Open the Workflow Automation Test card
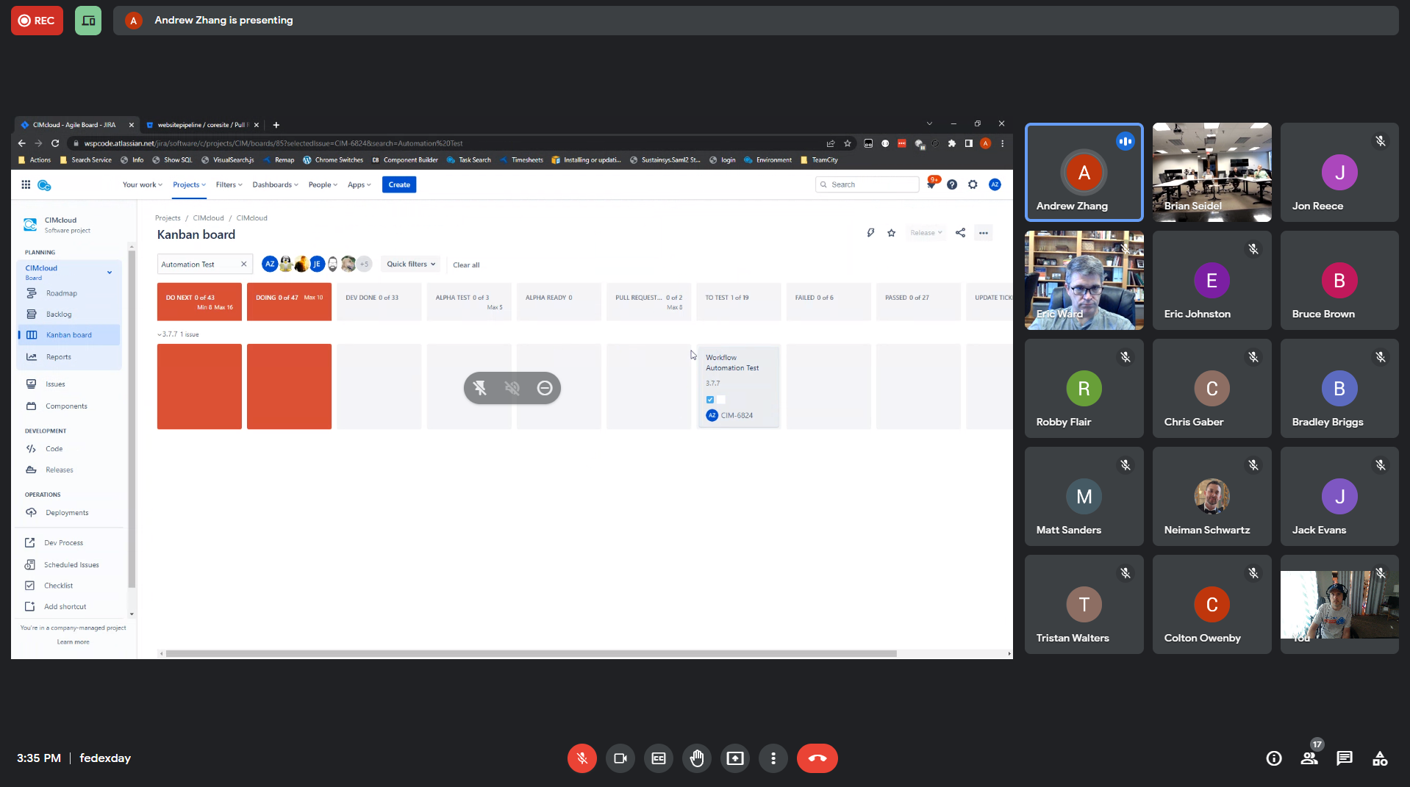The image size is (1410, 787). (x=738, y=387)
